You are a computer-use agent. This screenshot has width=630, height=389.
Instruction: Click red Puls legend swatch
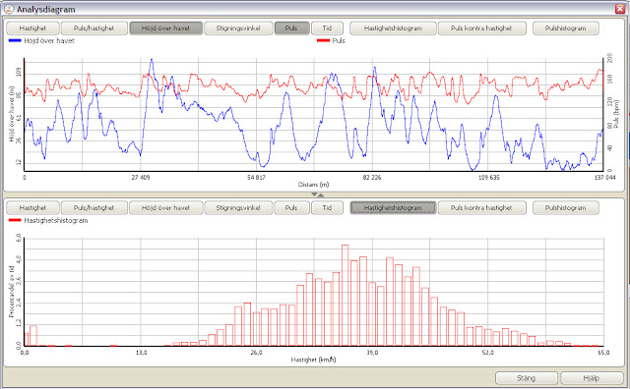coord(323,40)
